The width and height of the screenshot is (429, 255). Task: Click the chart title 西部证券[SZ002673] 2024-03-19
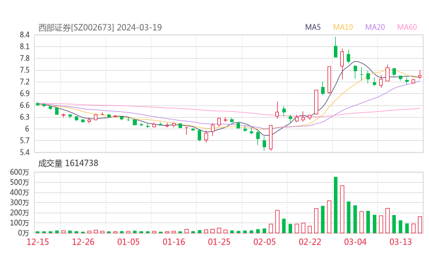tap(100, 28)
